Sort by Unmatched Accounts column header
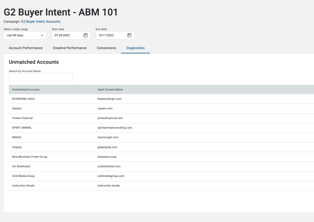314x222 pixels. 26,89
